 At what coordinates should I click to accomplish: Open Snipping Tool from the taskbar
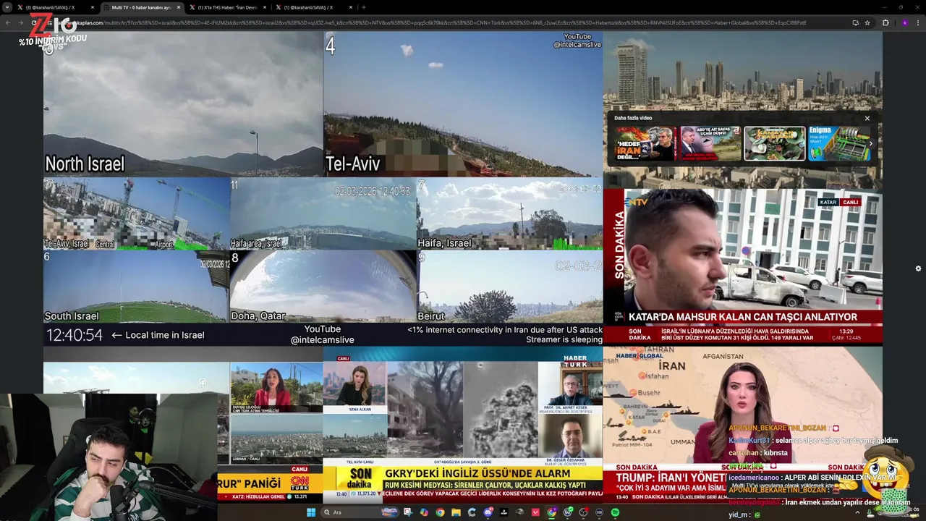click(x=408, y=512)
